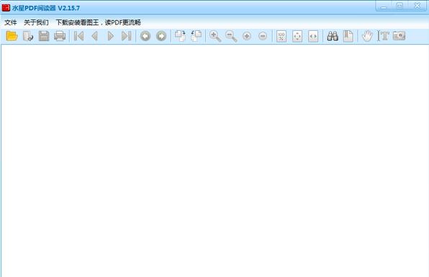This screenshot has height=277, width=429.
Task: Jump to the last page arrow
Action: pyautogui.click(x=127, y=36)
